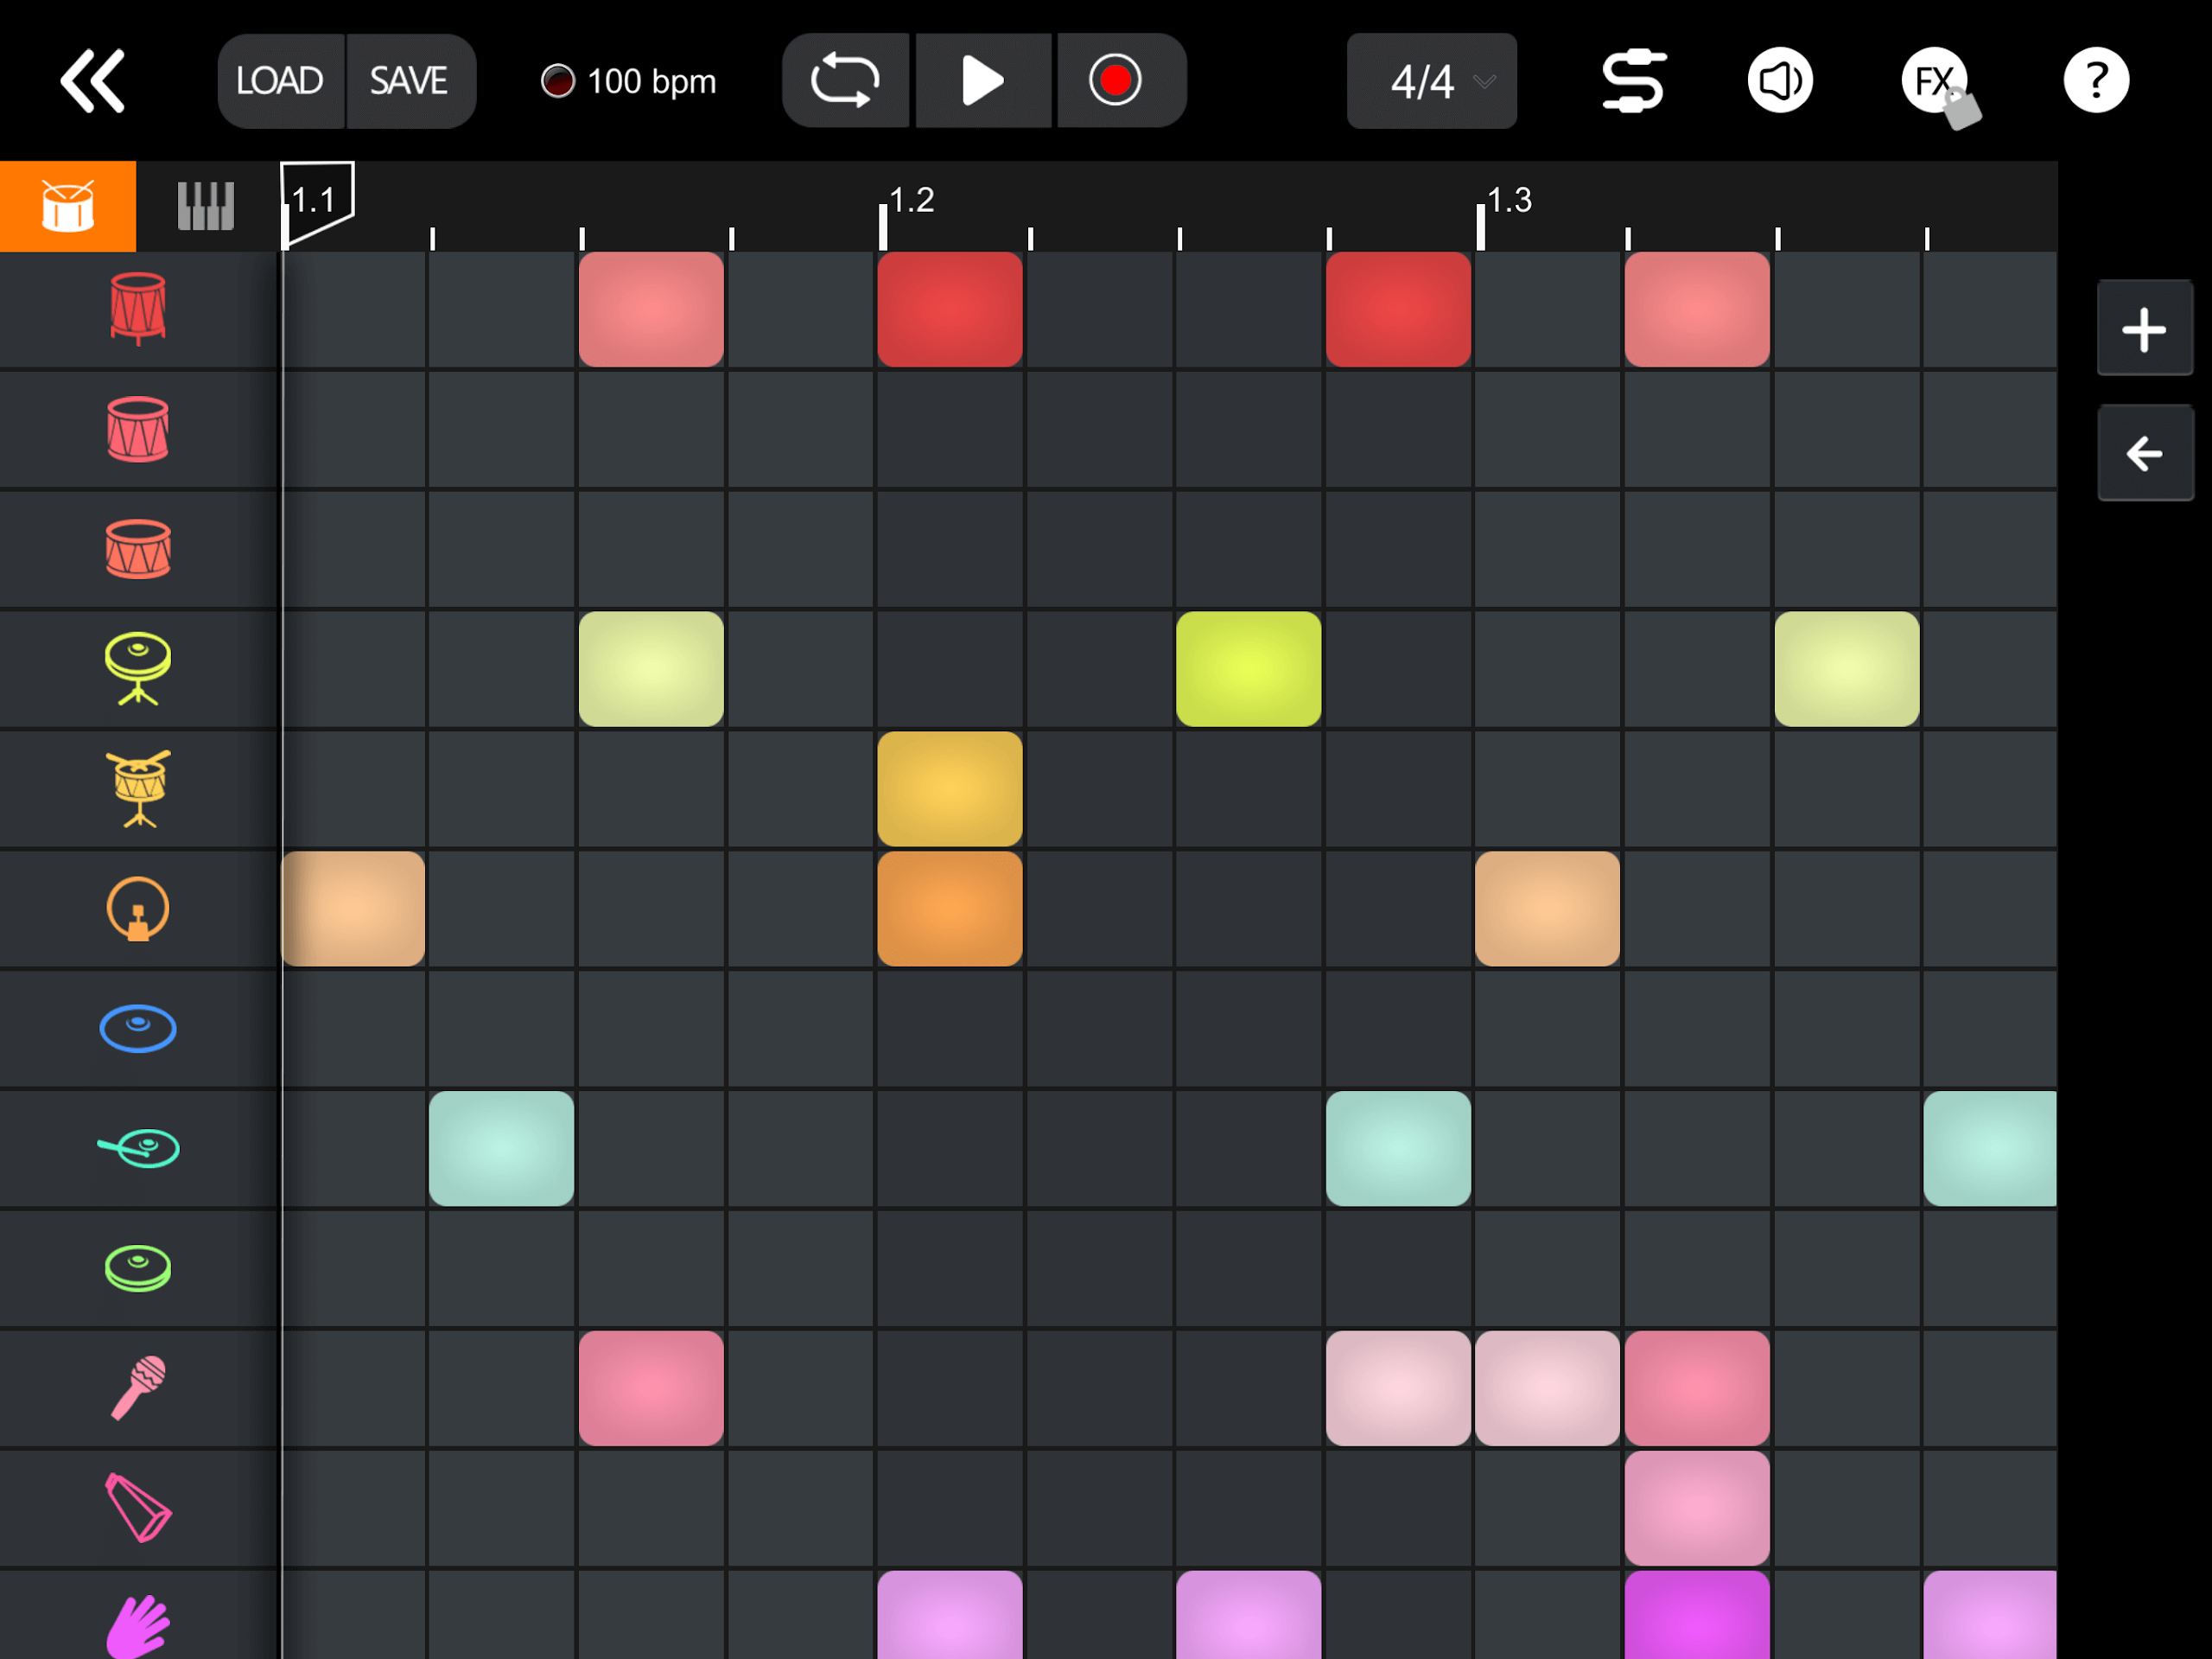Viewport: 2212px width, 1659px height.
Task: Open the help question mark
Action: [x=2095, y=80]
